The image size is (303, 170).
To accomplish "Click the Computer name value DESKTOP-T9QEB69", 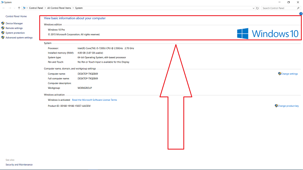I will pyautogui.click(x=88, y=74).
